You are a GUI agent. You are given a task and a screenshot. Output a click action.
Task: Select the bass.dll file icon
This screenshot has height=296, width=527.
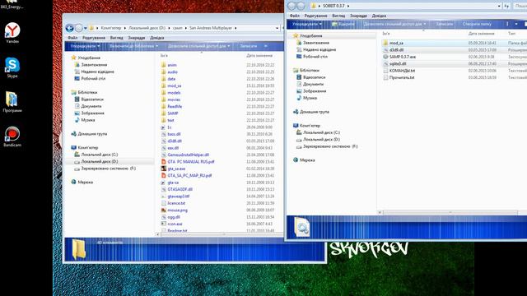(163, 134)
